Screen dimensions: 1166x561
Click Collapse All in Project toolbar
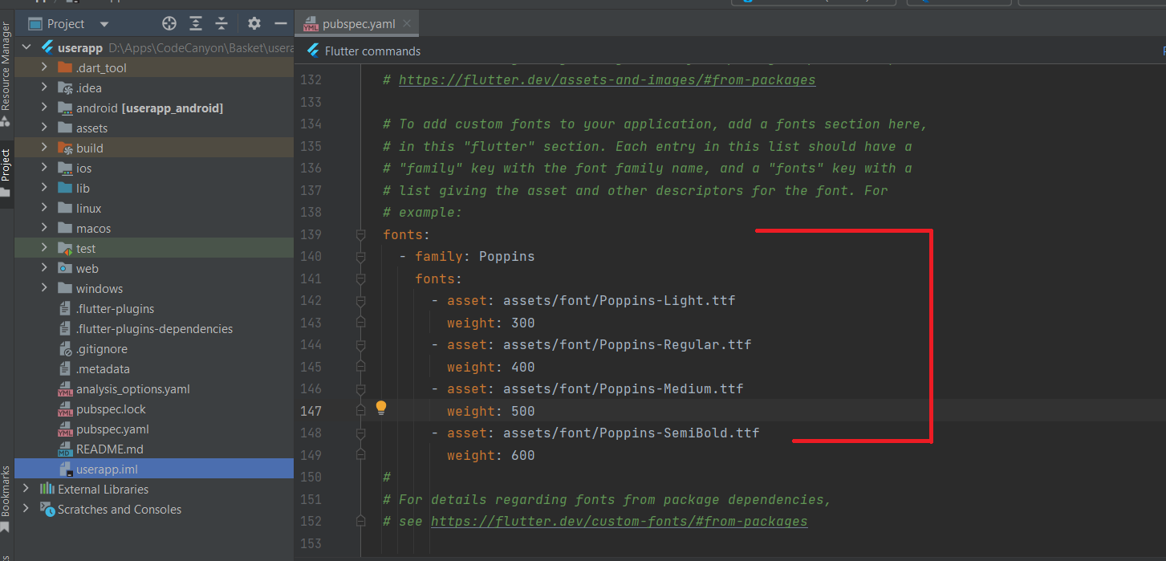point(221,23)
